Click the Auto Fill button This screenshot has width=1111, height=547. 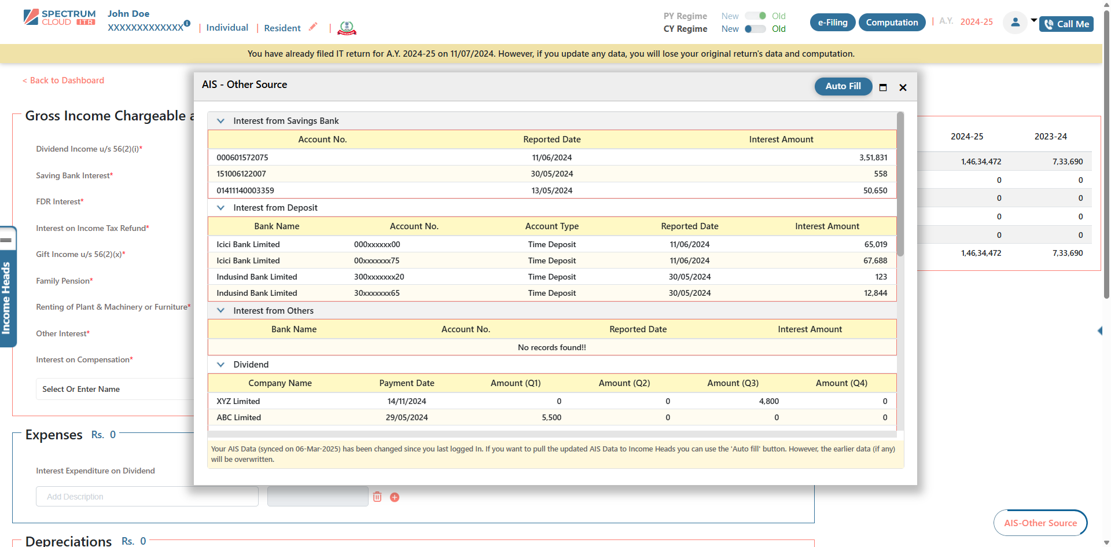pyautogui.click(x=843, y=86)
